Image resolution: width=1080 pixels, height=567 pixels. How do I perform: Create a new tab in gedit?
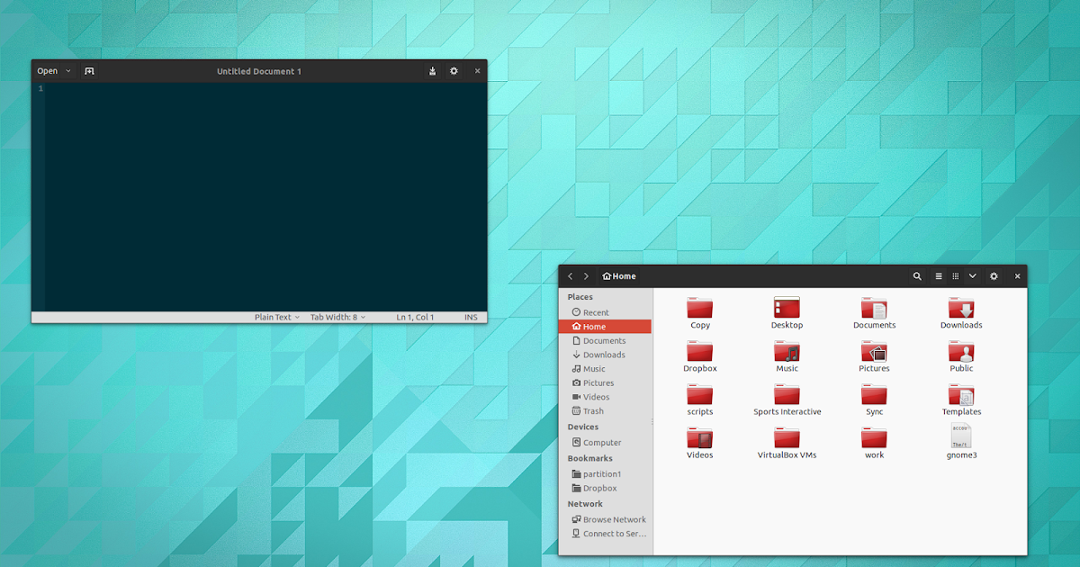[x=89, y=70]
